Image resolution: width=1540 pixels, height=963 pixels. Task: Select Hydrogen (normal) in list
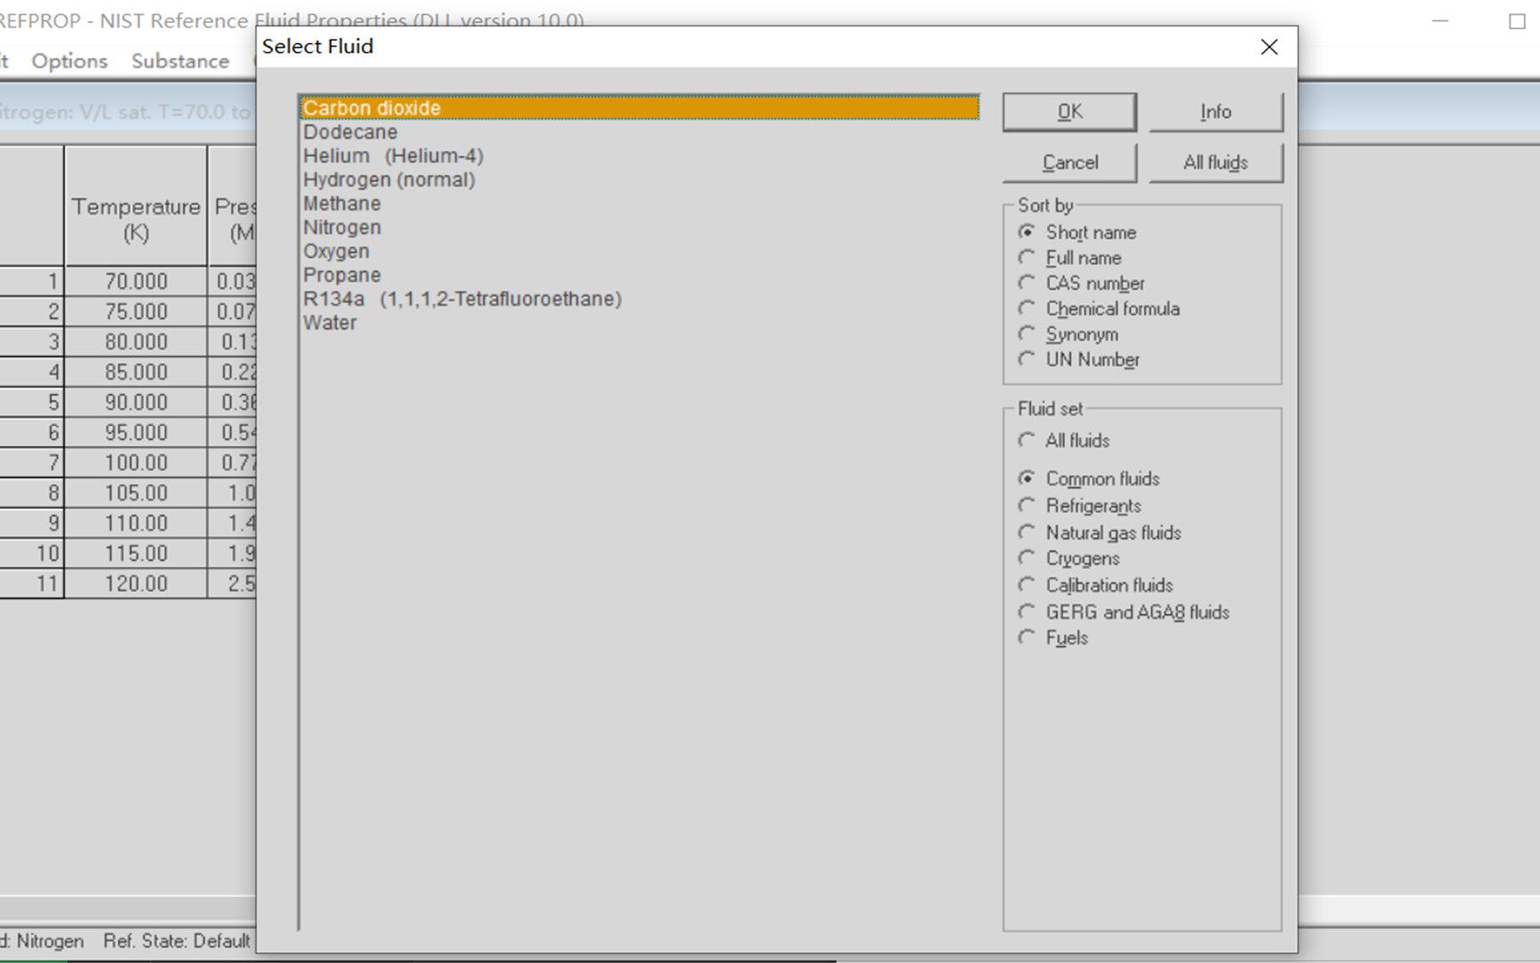tap(640, 179)
